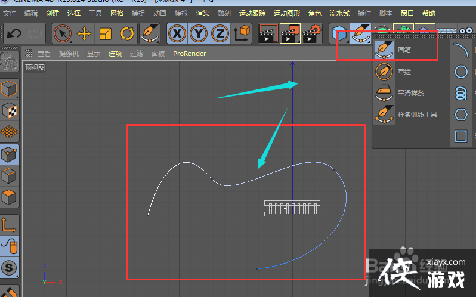Viewport: 476px width, 297px height.
Task: Open viewport 过滤 menu
Action: pos(137,54)
